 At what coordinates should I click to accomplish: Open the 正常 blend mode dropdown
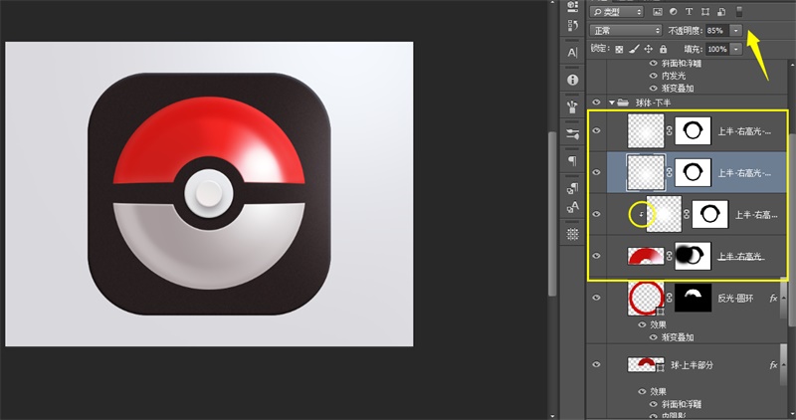[625, 31]
